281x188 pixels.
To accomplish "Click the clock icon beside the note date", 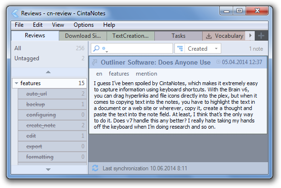I will (x=218, y=62).
